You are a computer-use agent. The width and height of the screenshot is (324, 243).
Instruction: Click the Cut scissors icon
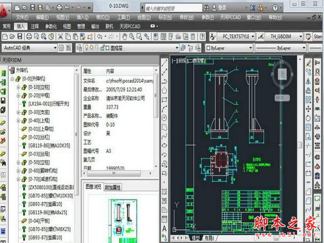point(60,37)
